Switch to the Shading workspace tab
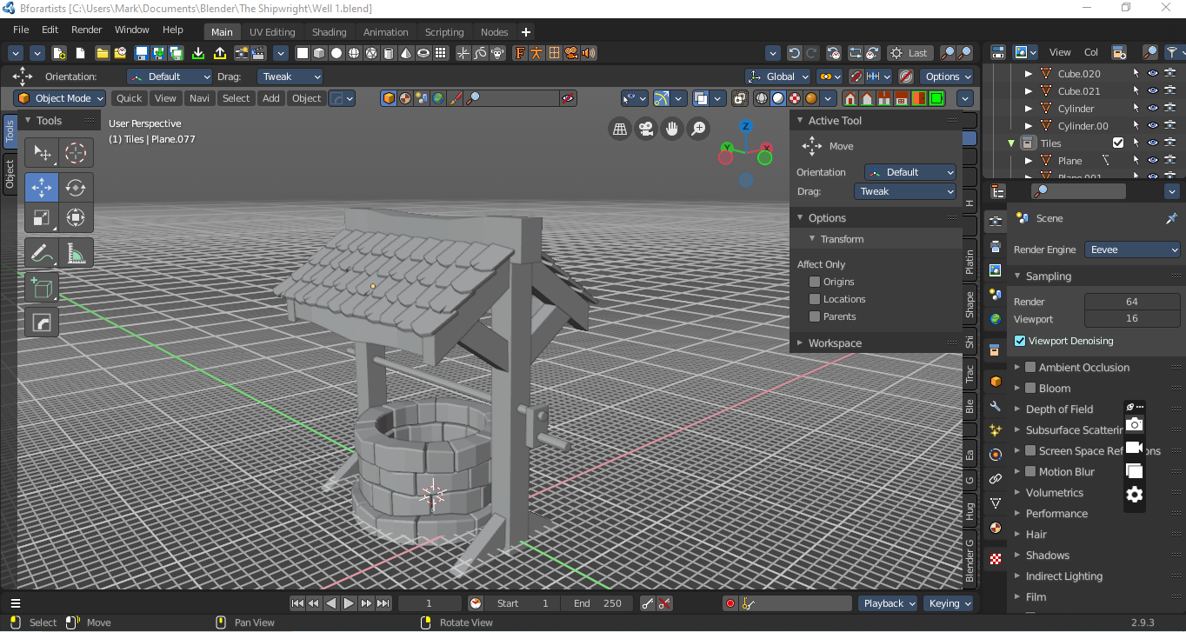 click(329, 32)
